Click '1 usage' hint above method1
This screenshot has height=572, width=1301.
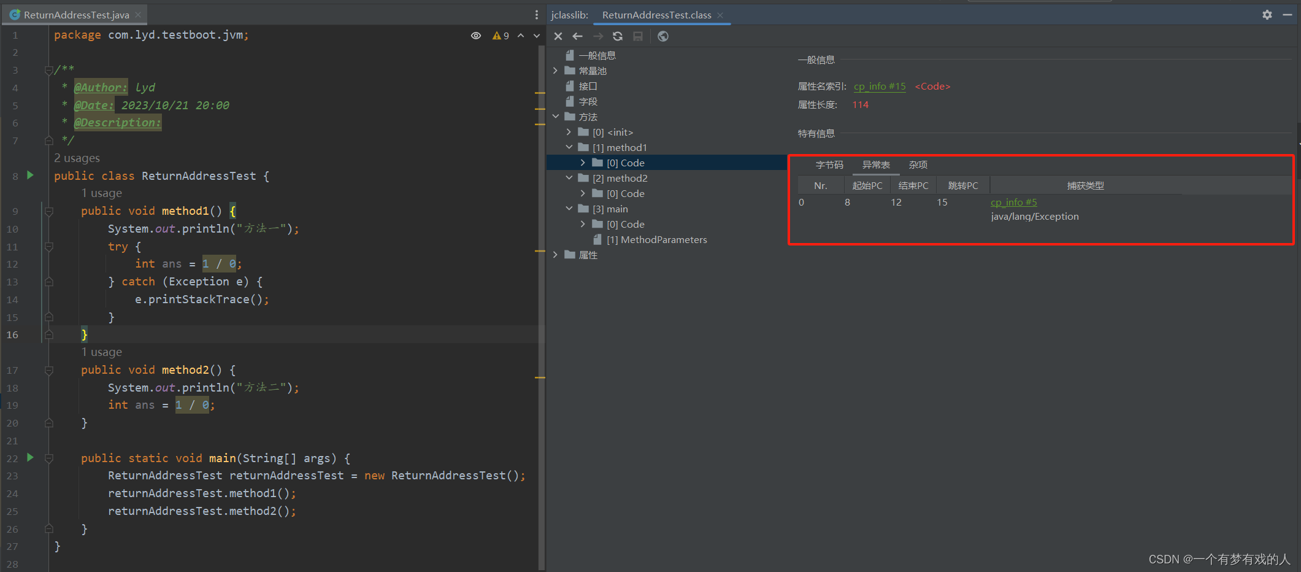pos(101,193)
